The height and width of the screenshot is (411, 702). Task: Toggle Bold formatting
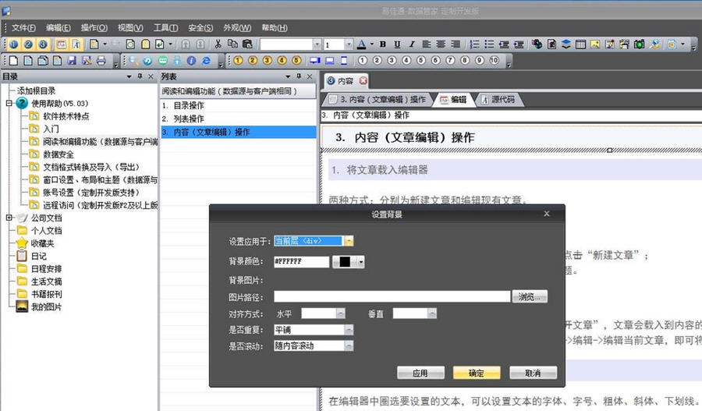click(x=383, y=44)
